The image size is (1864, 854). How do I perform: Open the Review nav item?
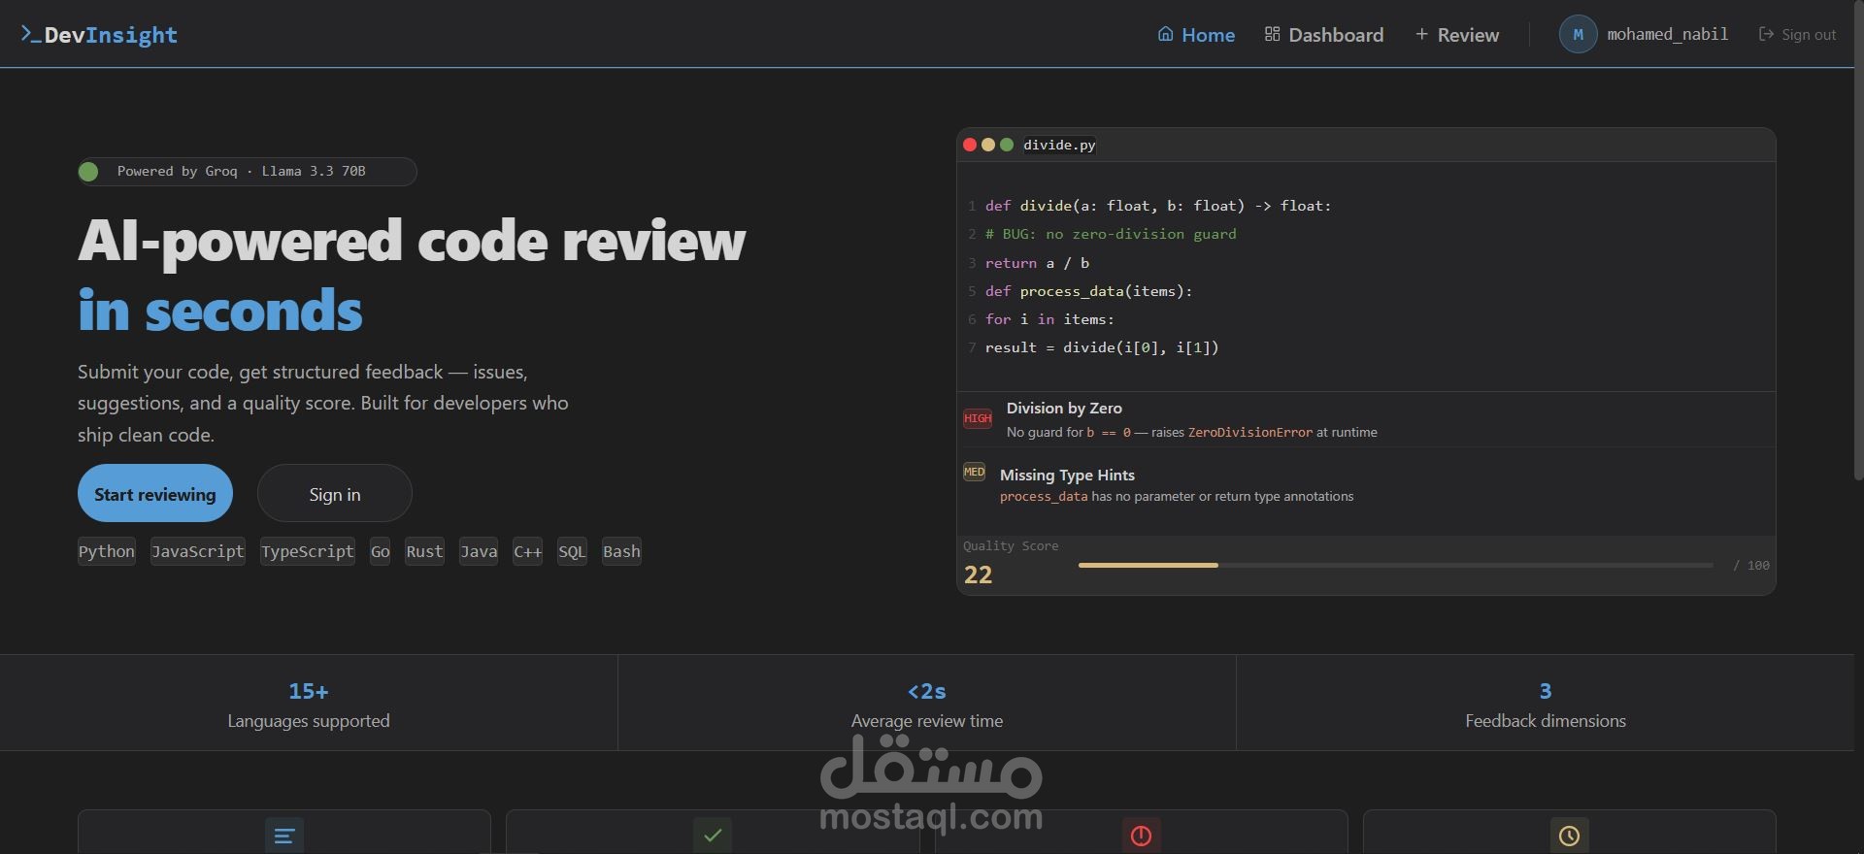coord(1457,35)
